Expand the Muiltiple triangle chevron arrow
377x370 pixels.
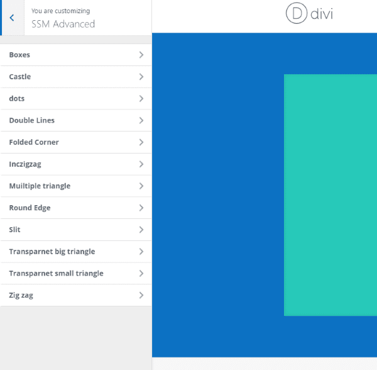pos(141,186)
